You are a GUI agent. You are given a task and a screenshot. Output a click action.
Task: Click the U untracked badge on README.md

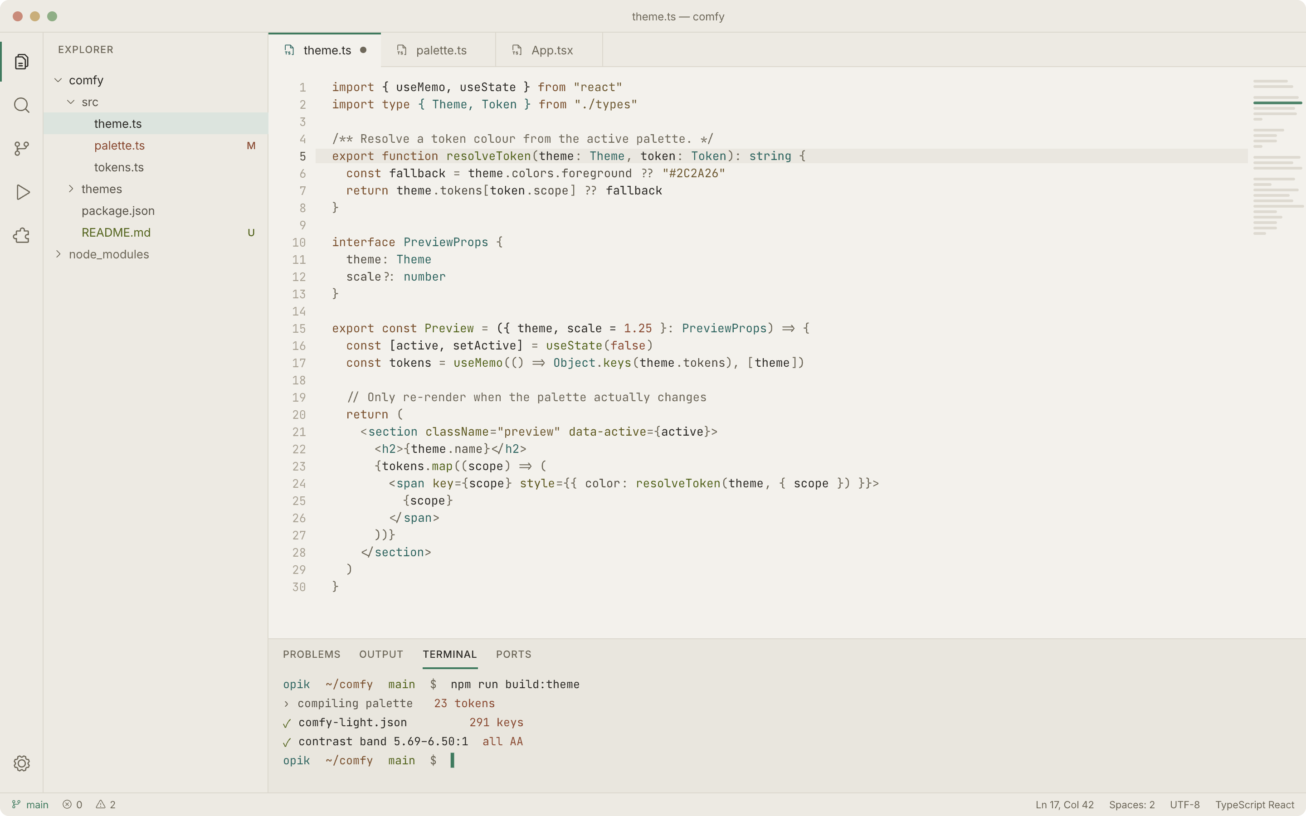(251, 233)
